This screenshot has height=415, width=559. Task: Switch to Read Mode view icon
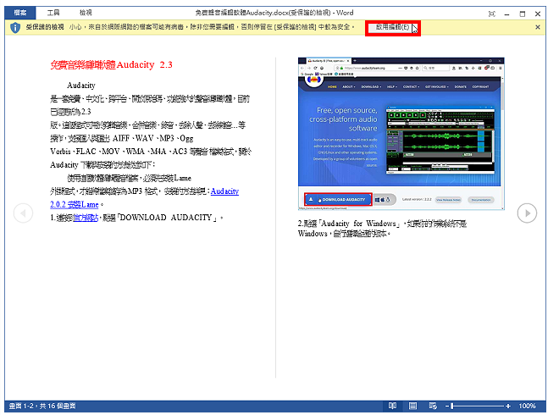coord(392,406)
